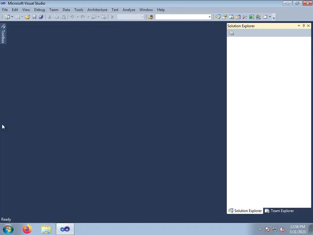
Task: Open the Team menu
Action: coord(54,9)
